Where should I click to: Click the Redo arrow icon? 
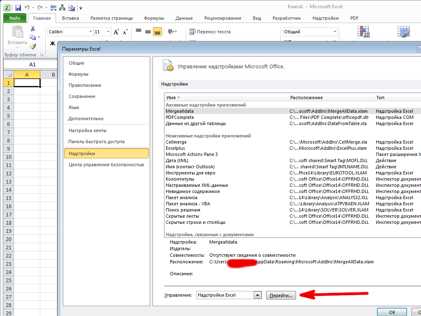click(40, 8)
